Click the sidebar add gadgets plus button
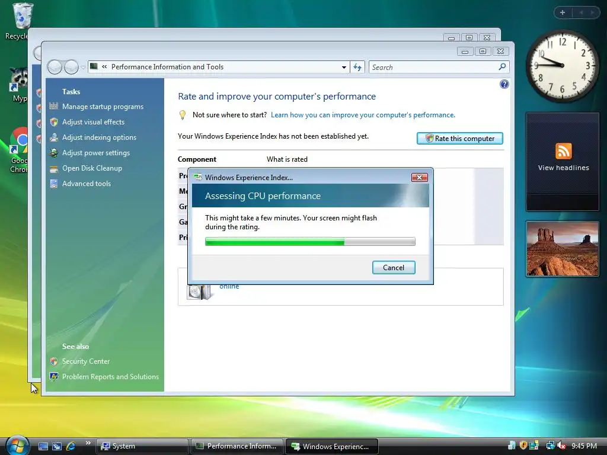The width and height of the screenshot is (607, 455). 563,12
